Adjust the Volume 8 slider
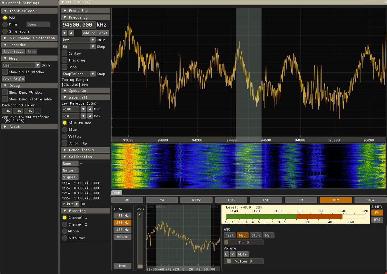This screenshot has height=274, width=387. tap(243, 261)
